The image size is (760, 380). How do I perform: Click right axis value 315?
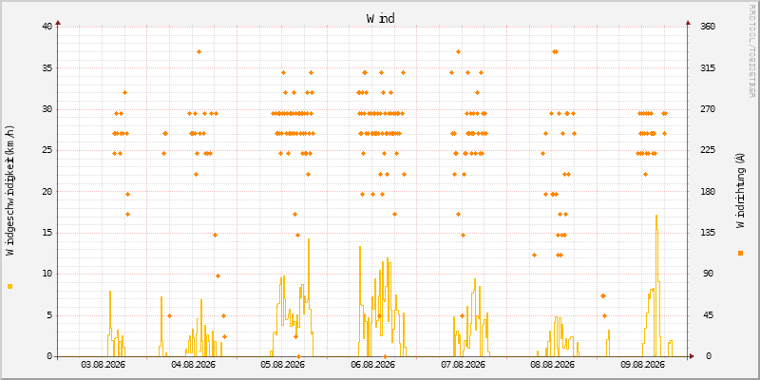pyautogui.click(x=708, y=67)
